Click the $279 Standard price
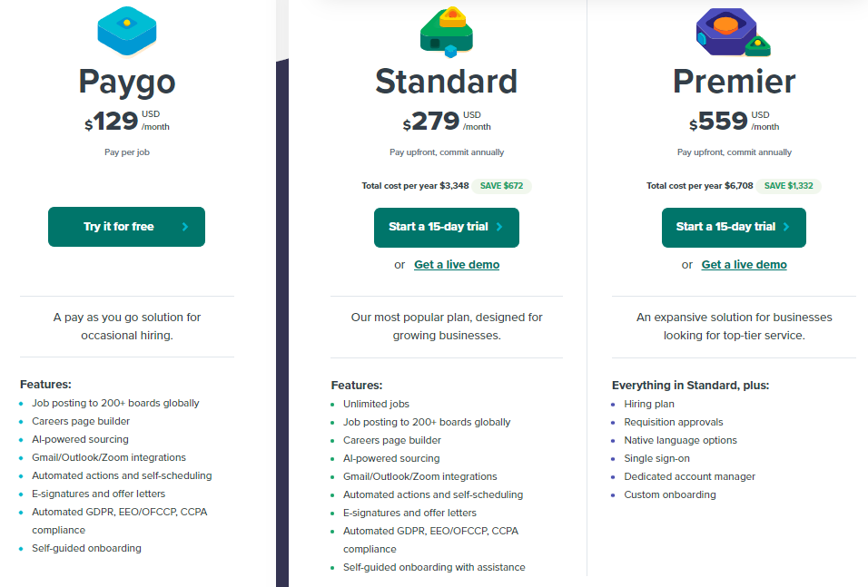 click(431, 122)
